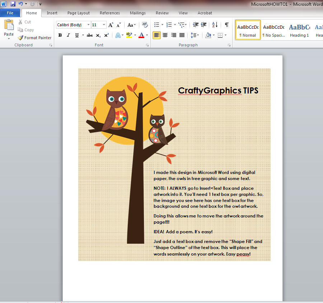
Task: Toggle center text alignment
Action: [165, 35]
